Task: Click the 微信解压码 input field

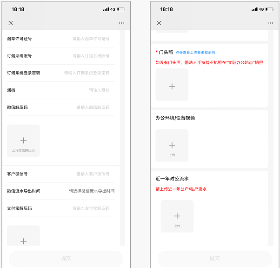Action: click(x=93, y=107)
